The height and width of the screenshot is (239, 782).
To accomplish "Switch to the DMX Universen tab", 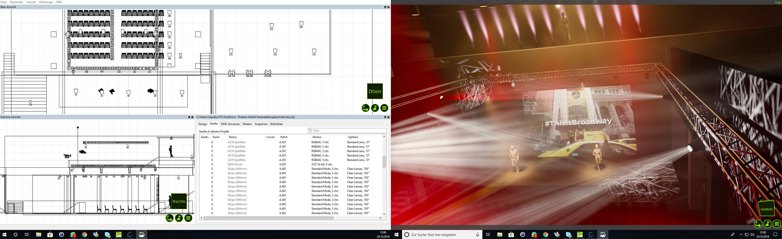I will pyautogui.click(x=230, y=124).
